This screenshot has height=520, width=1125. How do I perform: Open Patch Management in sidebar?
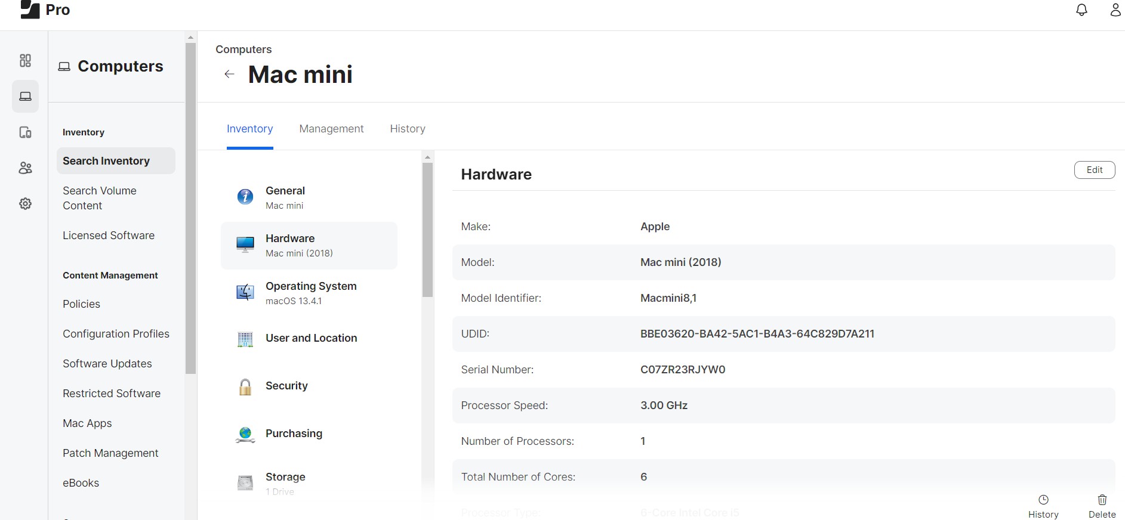tap(110, 453)
